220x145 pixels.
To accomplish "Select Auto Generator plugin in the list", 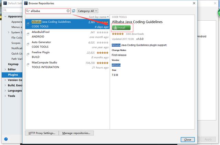I will (x=67, y=44).
